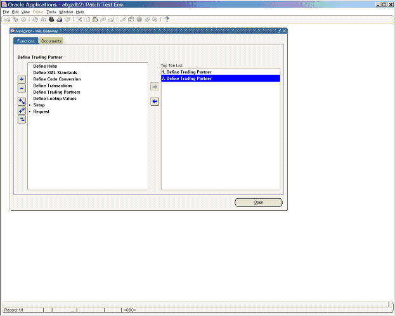Click the Find flashlight toolbar icon
Screen dimensions: 395x316
[x=15, y=20]
